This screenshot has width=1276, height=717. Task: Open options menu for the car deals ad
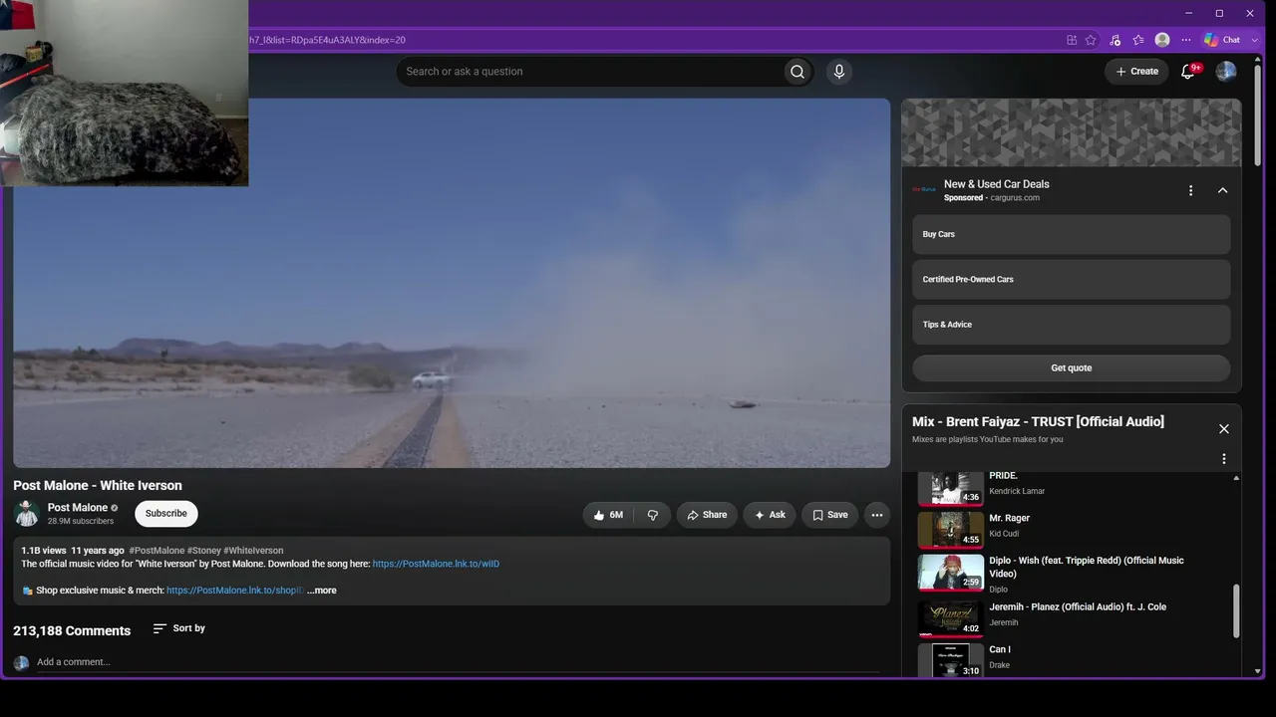pos(1190,190)
